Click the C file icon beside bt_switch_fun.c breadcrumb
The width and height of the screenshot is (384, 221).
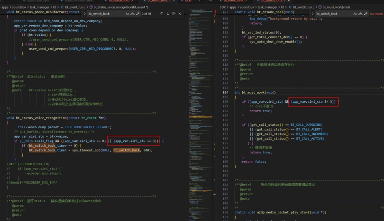pyautogui.click(x=290, y=7)
